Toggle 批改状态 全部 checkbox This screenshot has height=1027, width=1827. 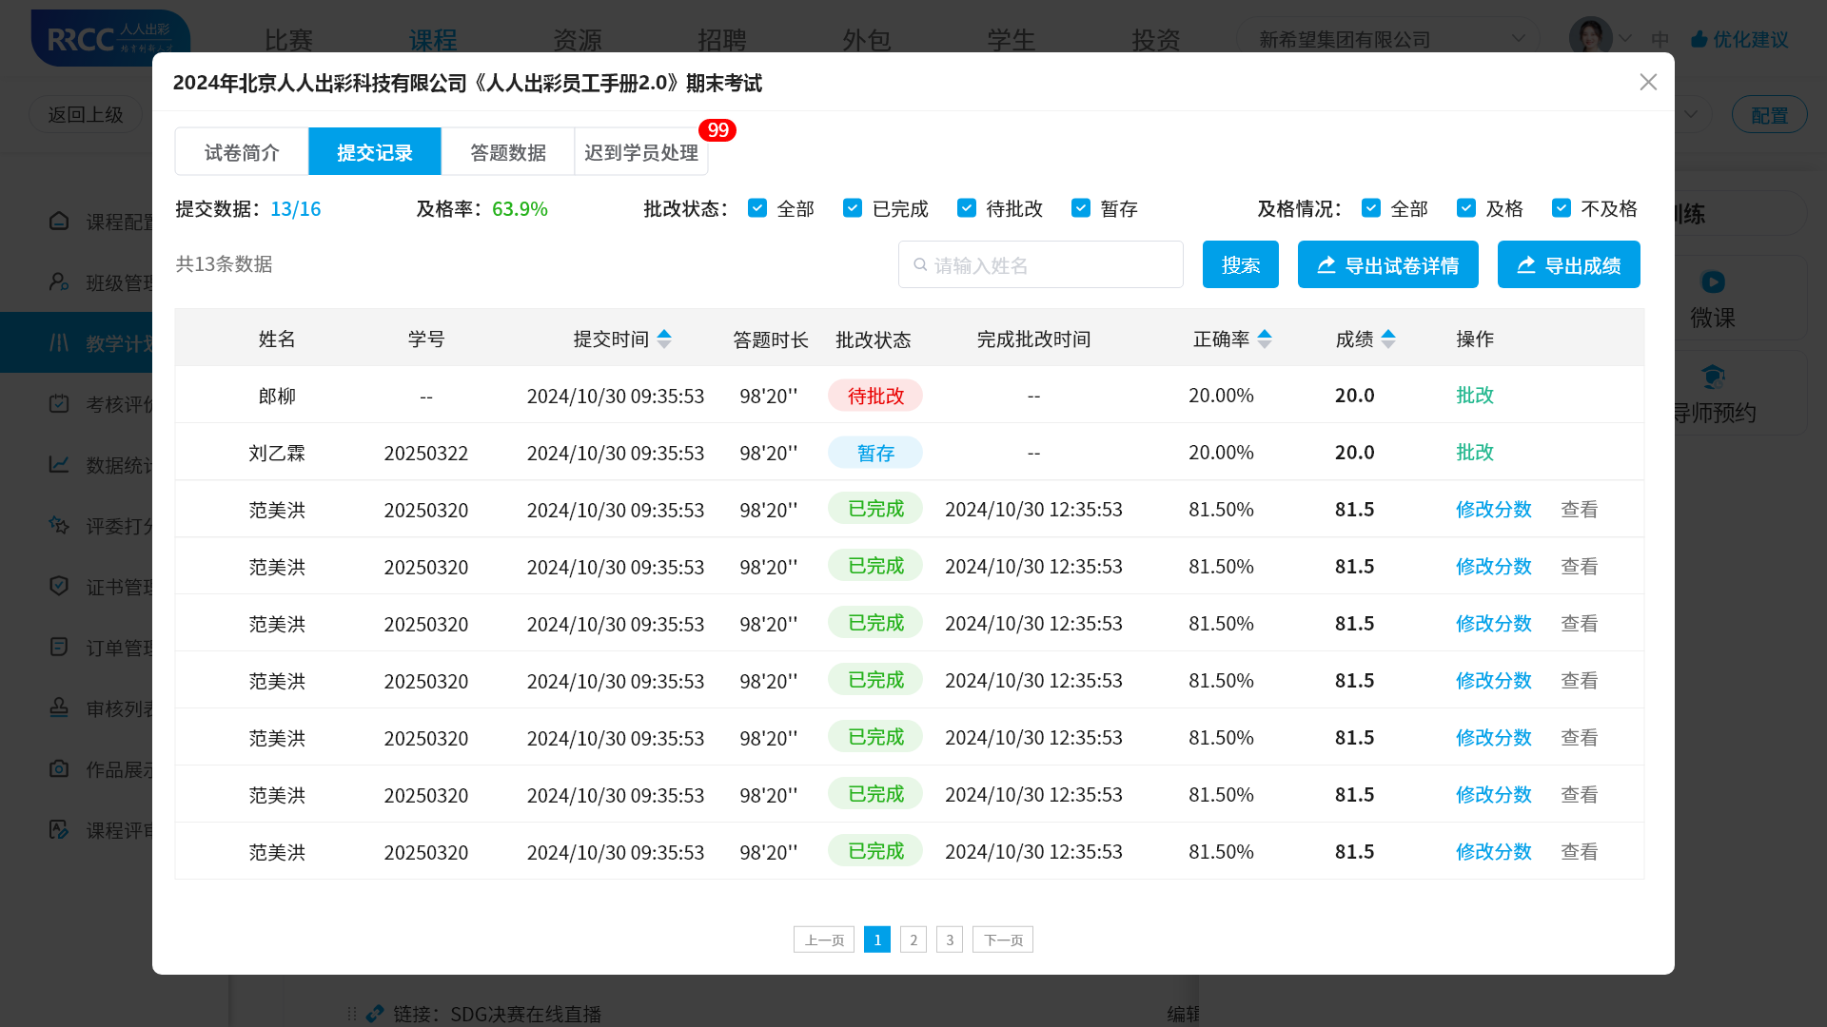click(x=757, y=207)
